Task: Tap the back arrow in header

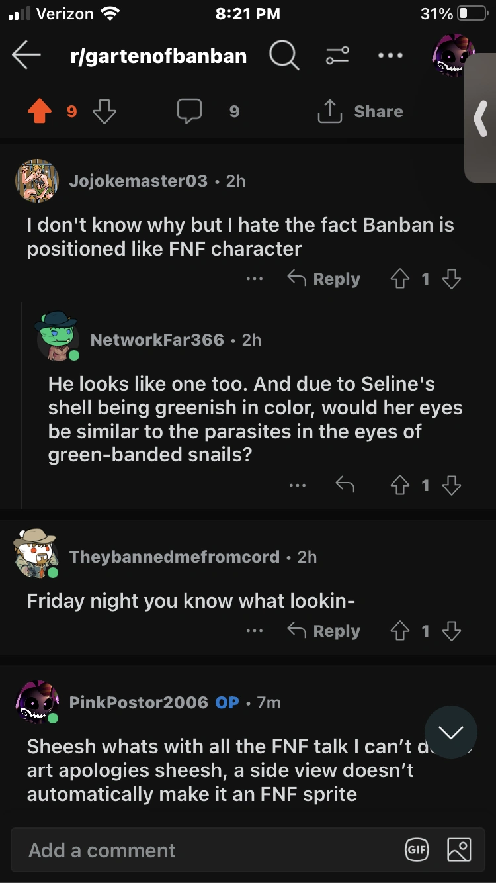Action: click(x=26, y=56)
